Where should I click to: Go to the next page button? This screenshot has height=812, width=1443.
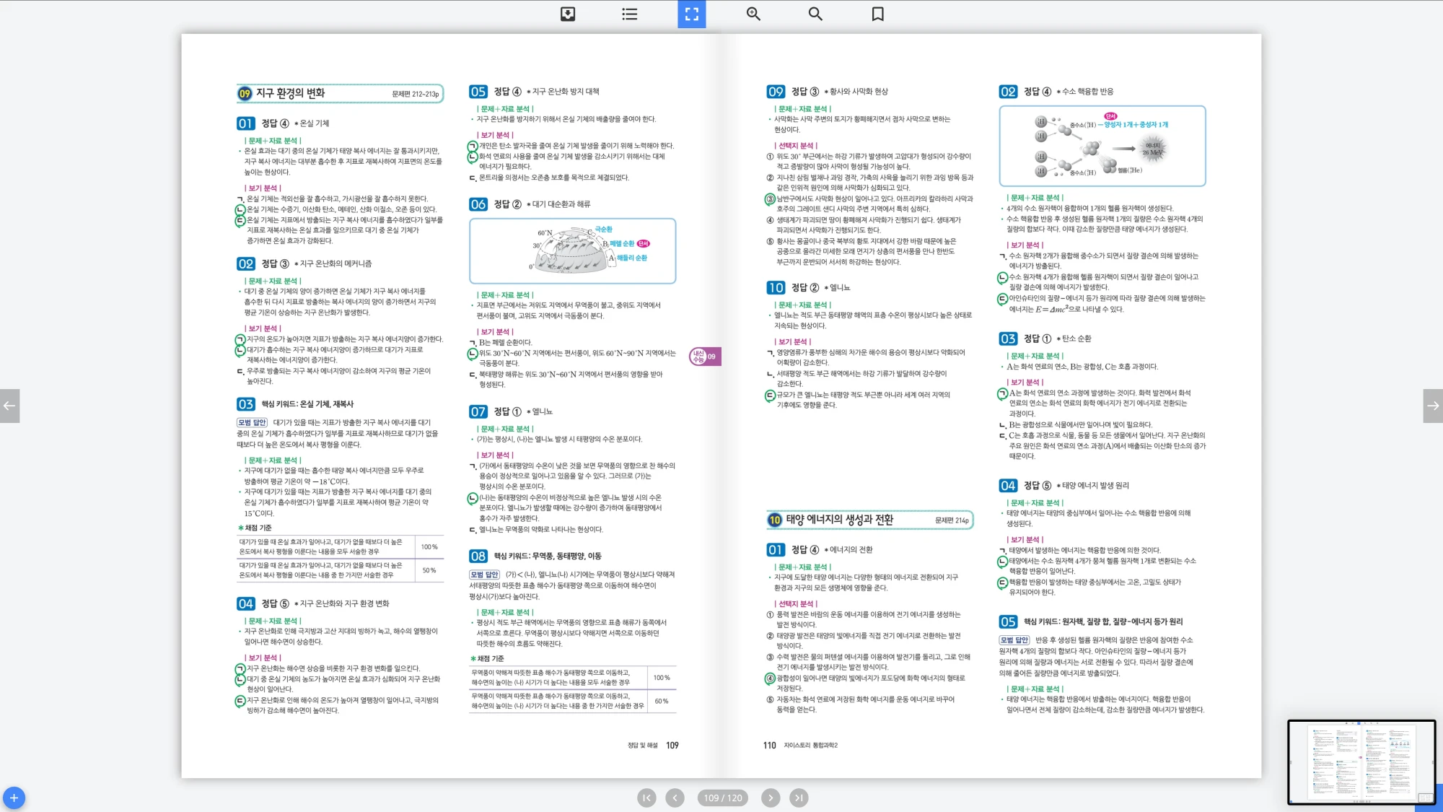pos(771,798)
